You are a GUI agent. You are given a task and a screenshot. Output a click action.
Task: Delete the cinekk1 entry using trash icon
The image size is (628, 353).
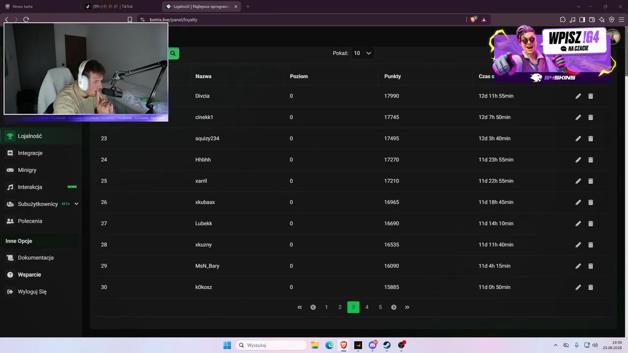coord(591,117)
